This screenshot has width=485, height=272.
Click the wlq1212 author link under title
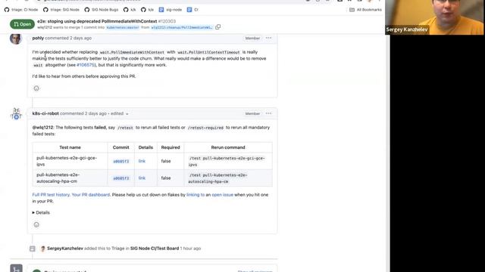pos(45,27)
